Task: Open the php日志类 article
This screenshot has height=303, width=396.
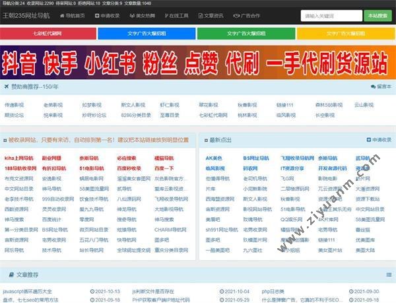Action: tap(273, 291)
